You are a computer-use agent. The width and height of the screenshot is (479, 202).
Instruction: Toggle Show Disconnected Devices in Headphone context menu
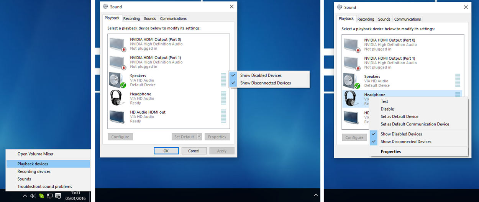point(418,142)
